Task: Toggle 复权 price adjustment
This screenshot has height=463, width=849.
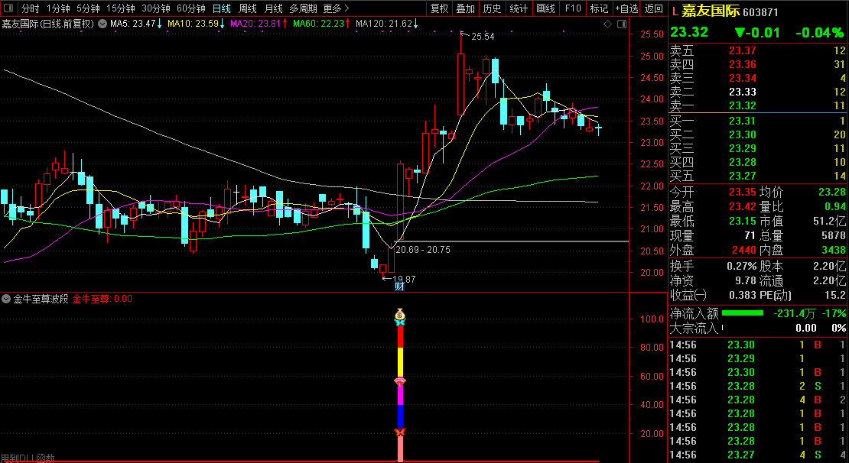Action: coord(439,8)
